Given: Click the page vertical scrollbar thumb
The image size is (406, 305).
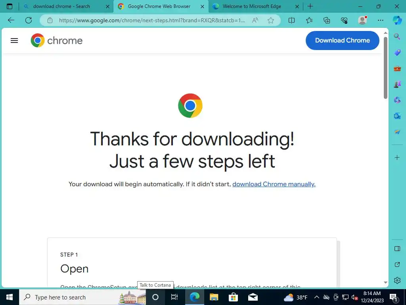Looking at the screenshot, I should coord(385,68).
